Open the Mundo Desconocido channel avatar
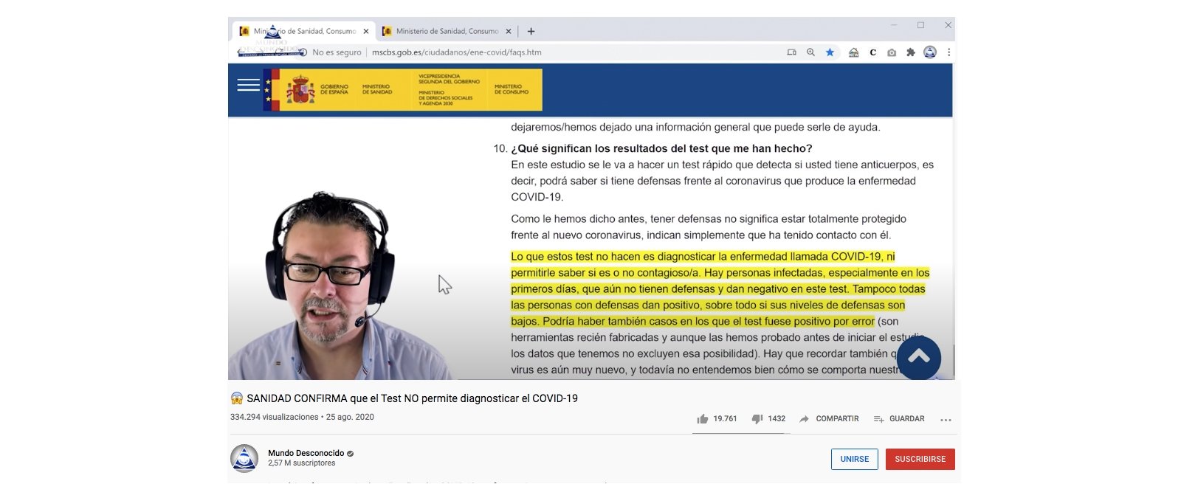This screenshot has width=1181, height=498. pos(244,458)
